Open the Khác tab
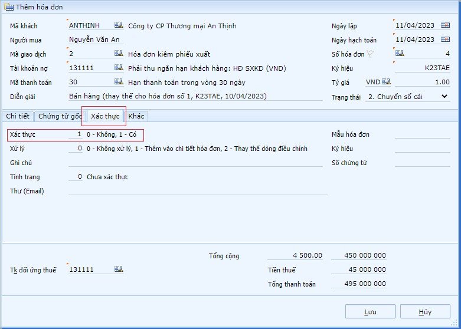The image size is (461, 329). pyautogui.click(x=136, y=116)
